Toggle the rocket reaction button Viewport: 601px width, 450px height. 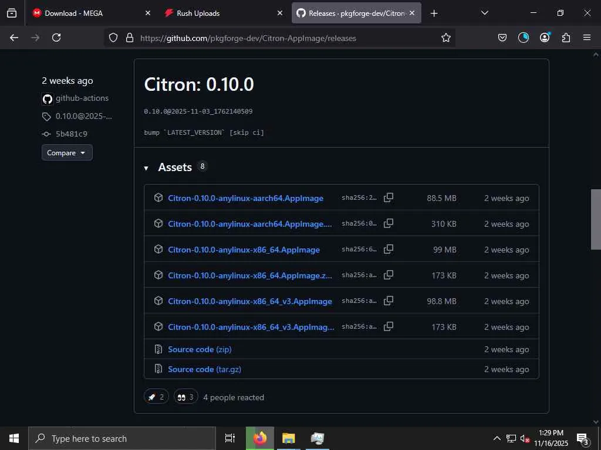156,397
